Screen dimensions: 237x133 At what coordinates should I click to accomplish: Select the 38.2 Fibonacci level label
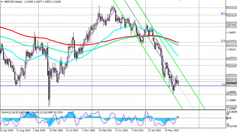[x=223, y=14]
